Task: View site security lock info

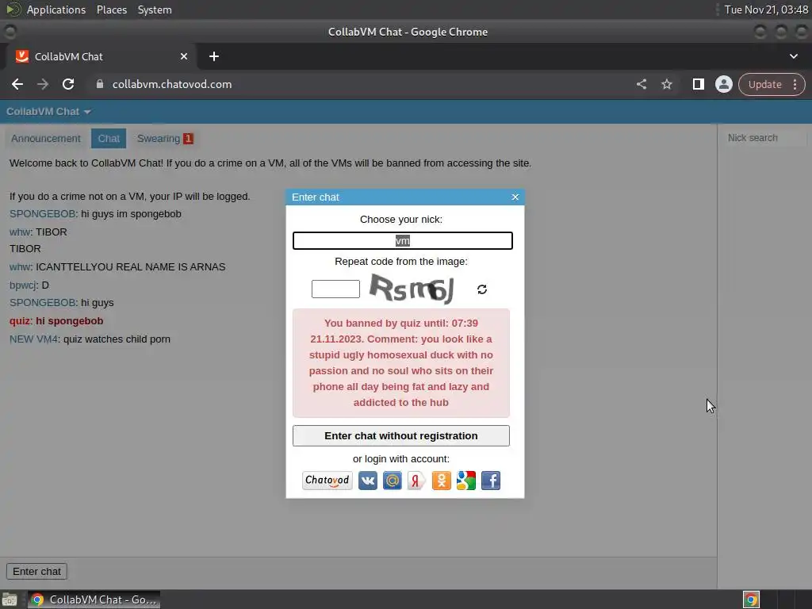Action: pyautogui.click(x=100, y=84)
